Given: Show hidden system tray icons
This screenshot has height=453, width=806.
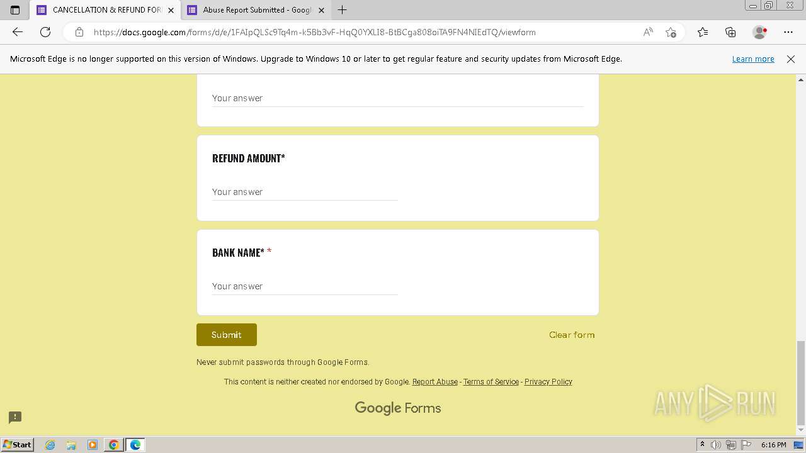Looking at the screenshot, I should click(x=703, y=445).
